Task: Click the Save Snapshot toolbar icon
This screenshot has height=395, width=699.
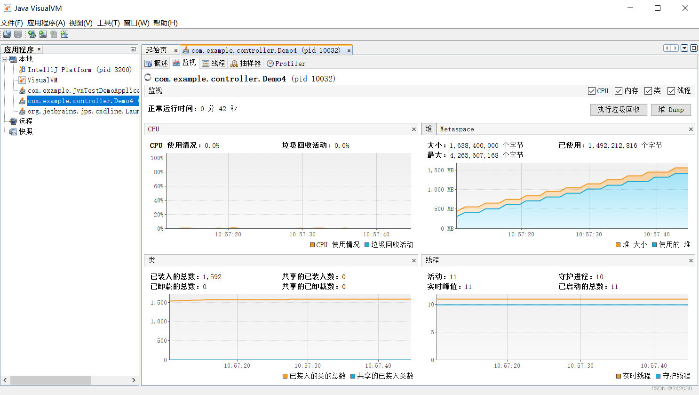Action: point(18,34)
